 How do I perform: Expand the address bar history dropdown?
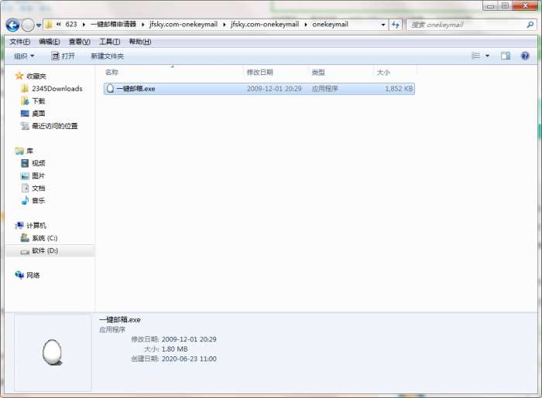(x=383, y=25)
